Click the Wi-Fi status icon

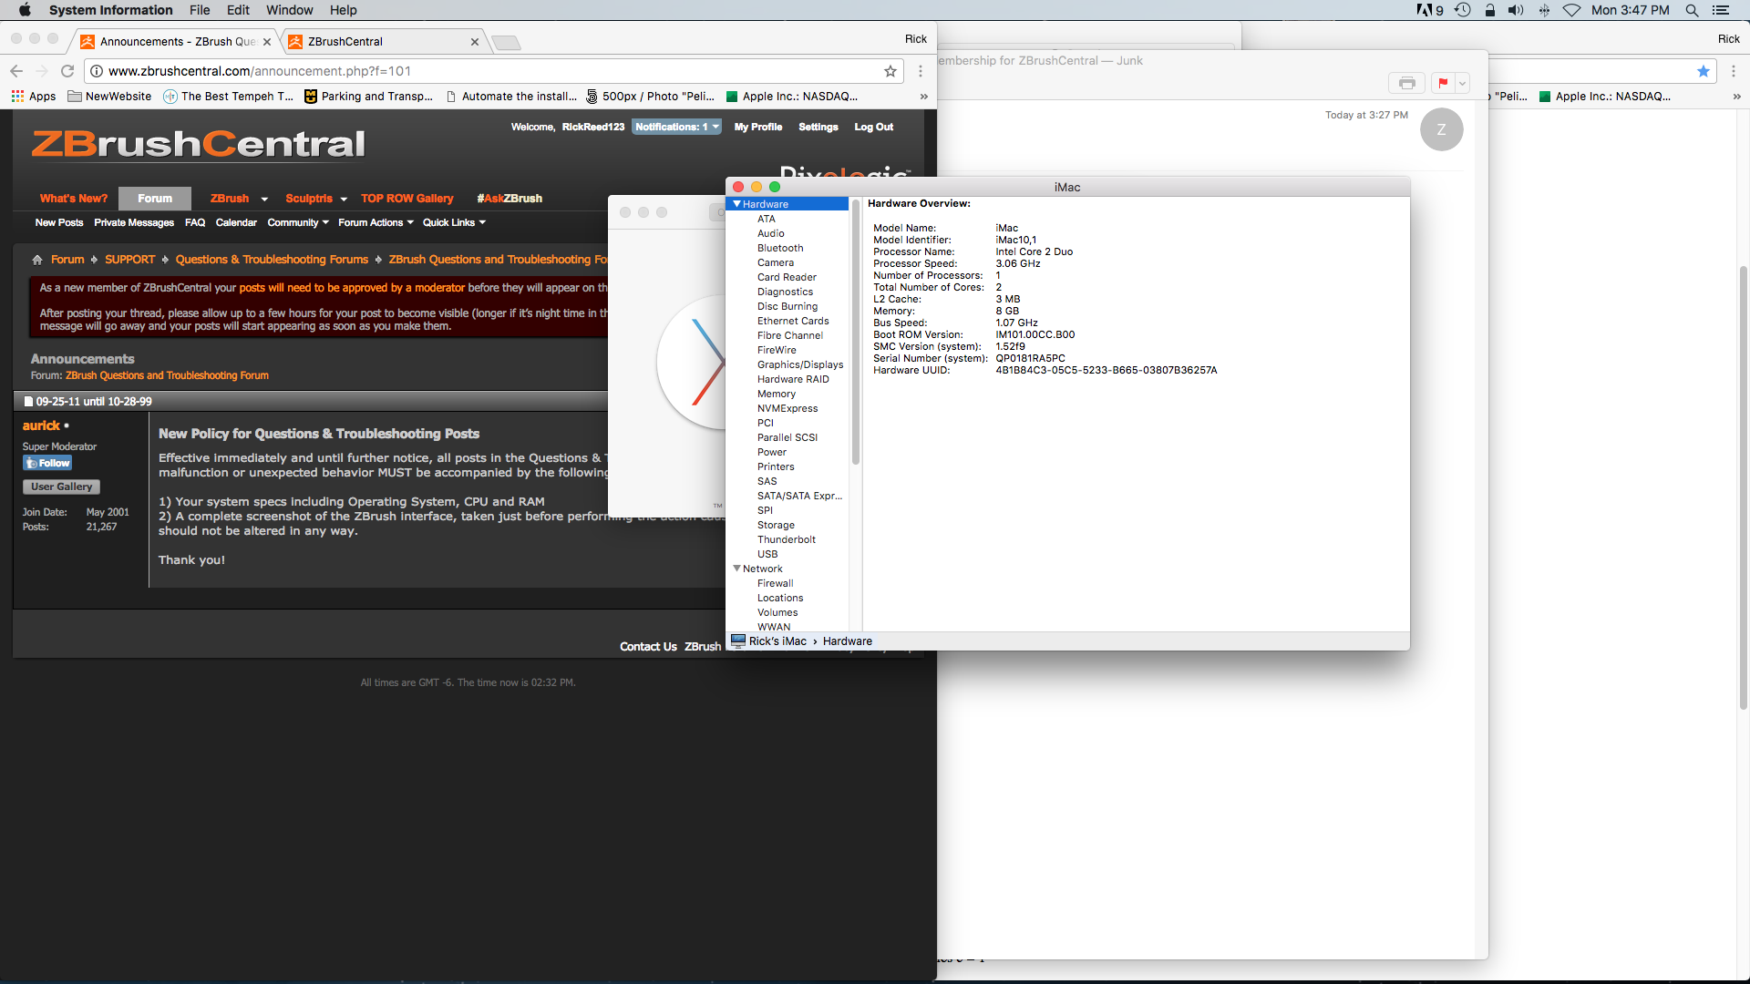1571,10
